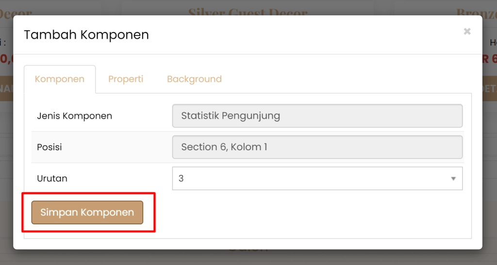The image size is (497, 265).
Task: Open the Urutan dropdown
Action: pos(317,178)
